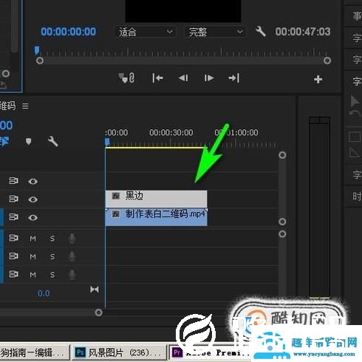Screen dimensions: 362x362
Task: Open the button editor plus icon
Action: (318, 79)
